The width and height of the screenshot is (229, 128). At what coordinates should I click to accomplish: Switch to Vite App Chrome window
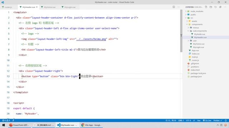(x=92, y=125)
